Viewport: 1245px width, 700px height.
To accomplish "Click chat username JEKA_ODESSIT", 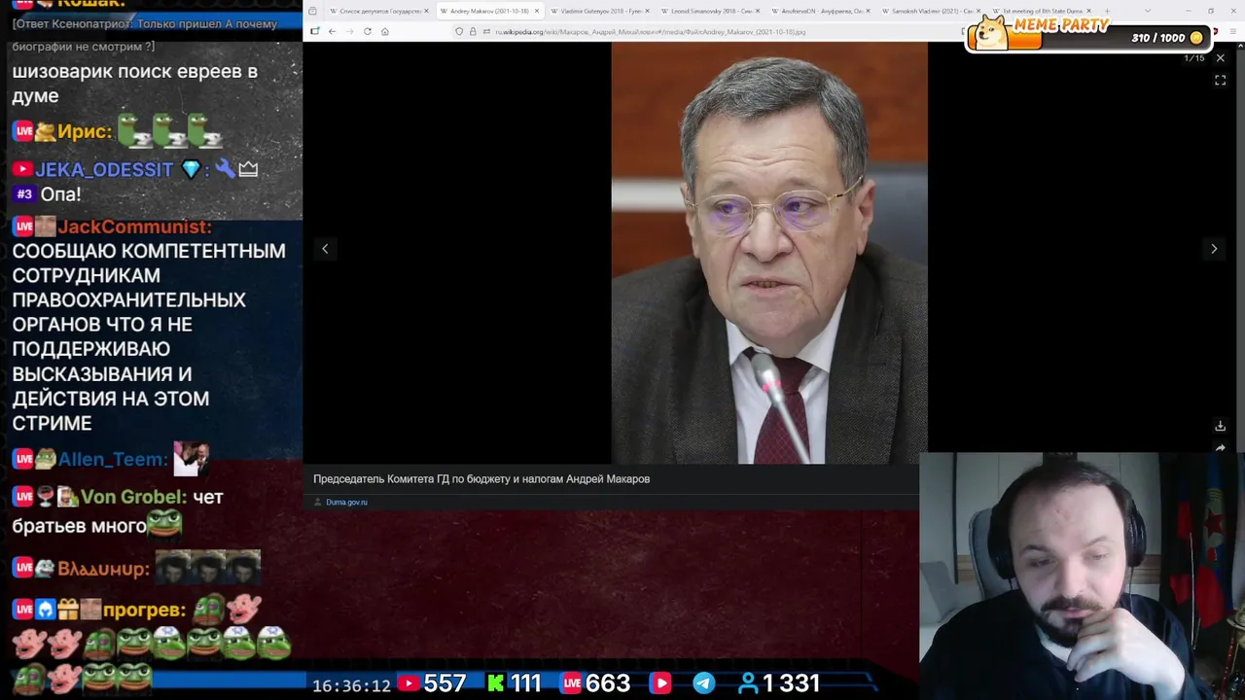I will (x=104, y=169).
